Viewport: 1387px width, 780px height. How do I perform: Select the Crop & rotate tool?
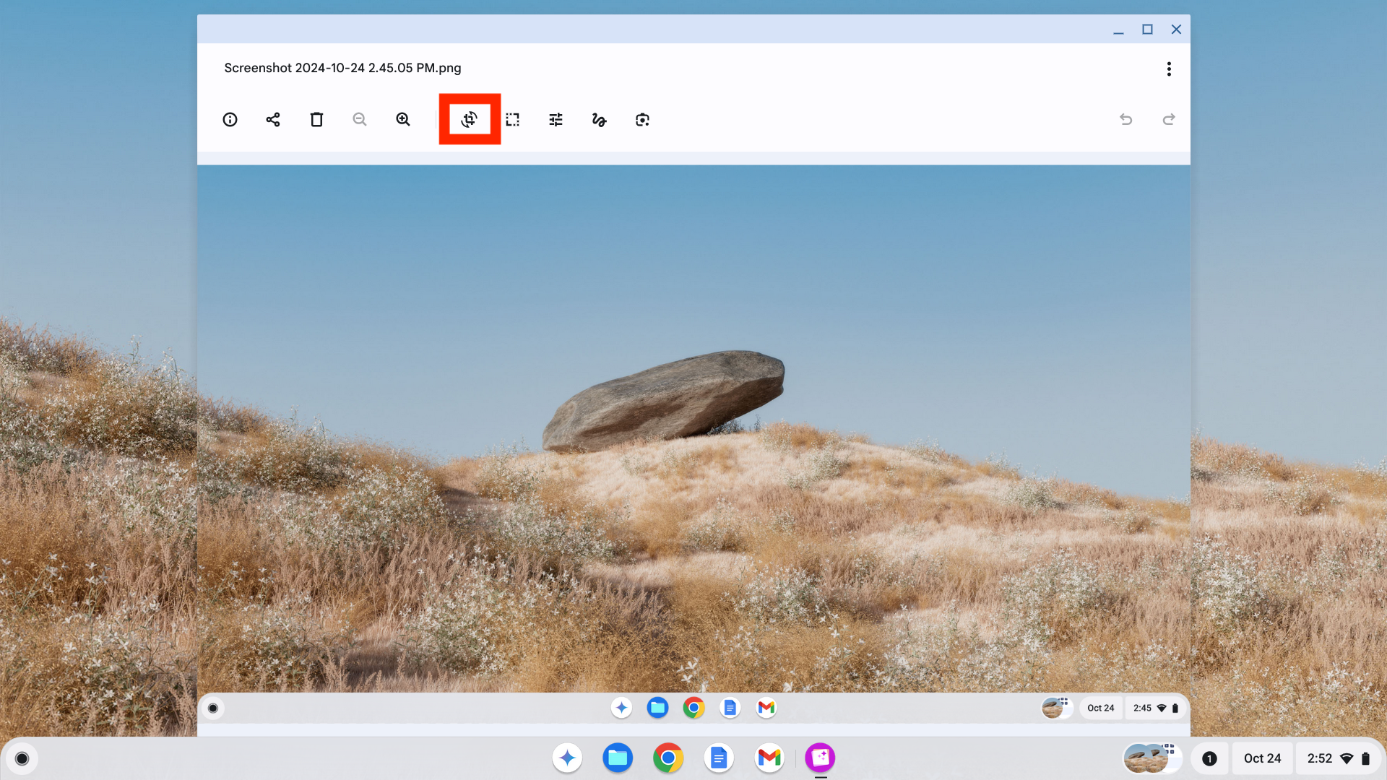[x=470, y=120]
